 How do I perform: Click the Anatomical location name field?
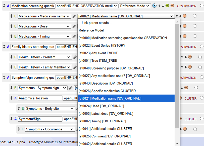(40, 98)
